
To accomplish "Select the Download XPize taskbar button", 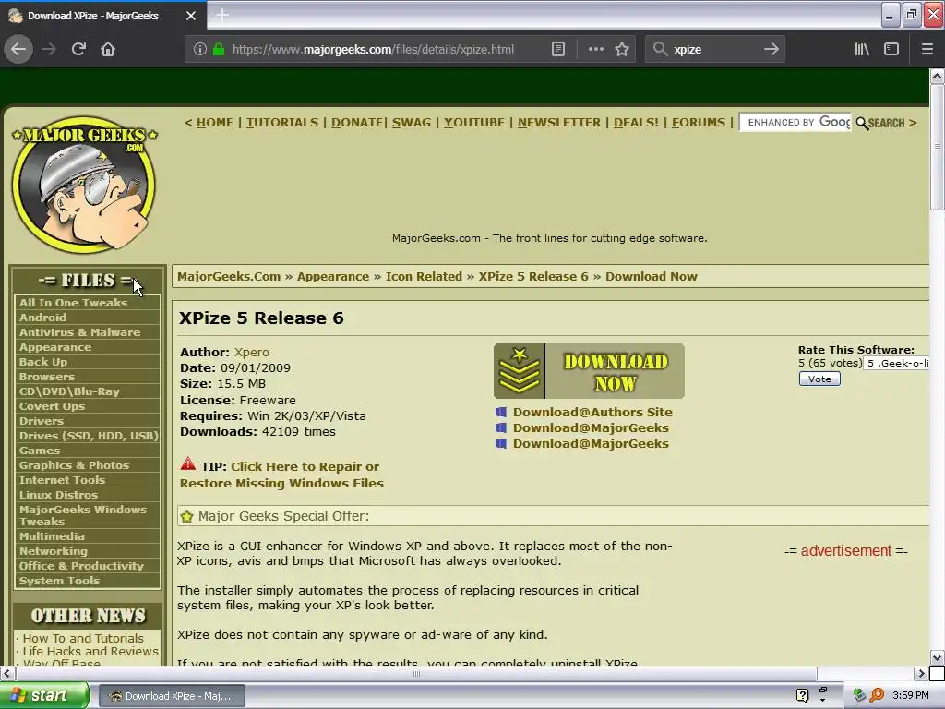I will coord(172,696).
